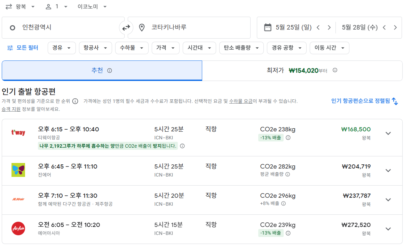Open the 이코노미 cabin class dropdown
The image size is (404, 245).
(92, 7)
